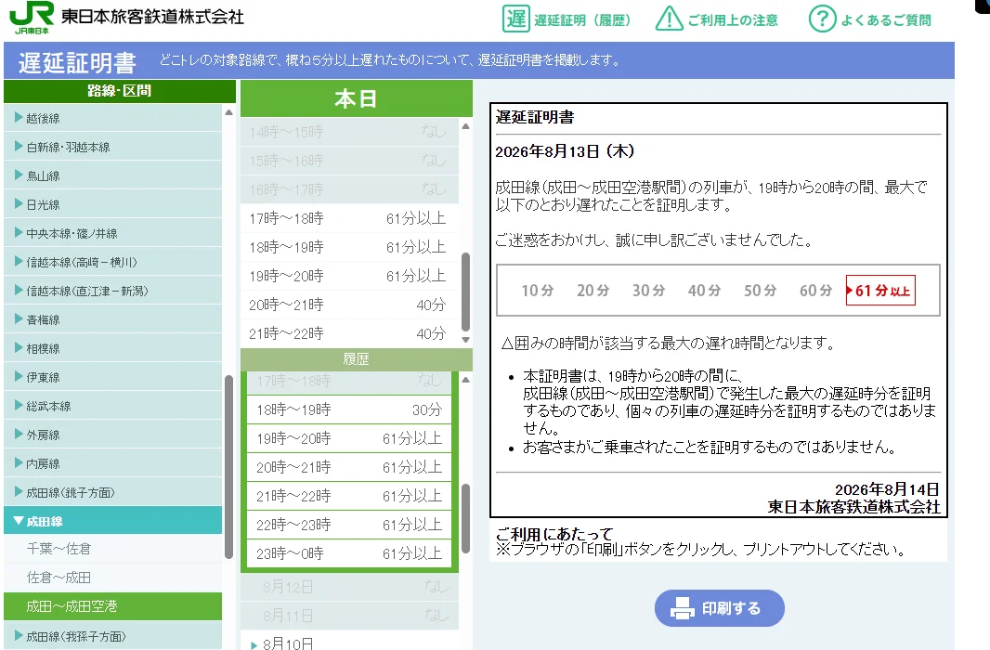Click the printer icon on the print button
The height and width of the screenshot is (650, 990).
(683, 608)
